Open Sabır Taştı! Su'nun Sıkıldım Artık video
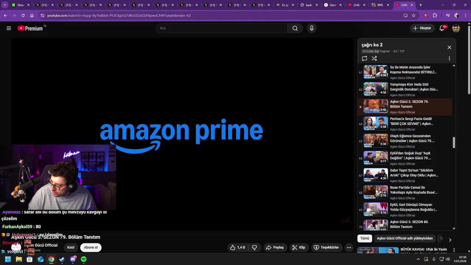Viewport: 471px width, 265px height. pyautogui.click(x=405, y=176)
